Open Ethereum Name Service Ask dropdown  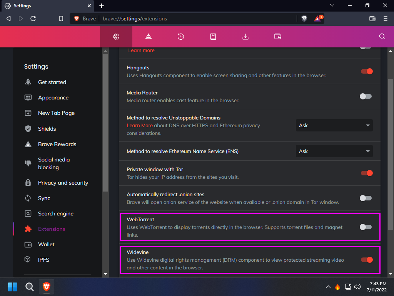coord(334,151)
